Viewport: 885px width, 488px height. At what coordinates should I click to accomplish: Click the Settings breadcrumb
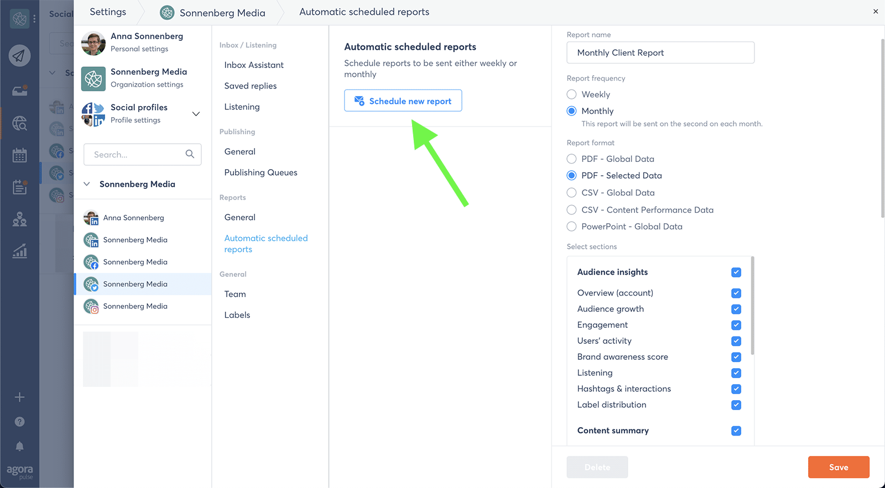(108, 12)
